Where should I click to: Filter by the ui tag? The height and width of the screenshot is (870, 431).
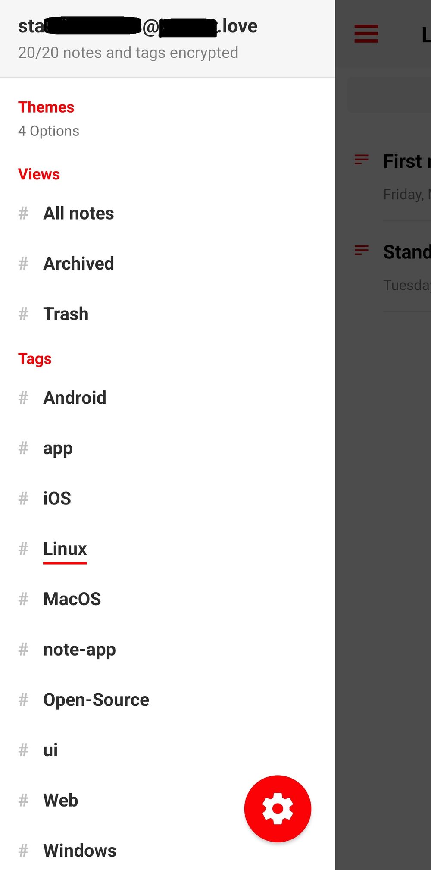click(50, 750)
